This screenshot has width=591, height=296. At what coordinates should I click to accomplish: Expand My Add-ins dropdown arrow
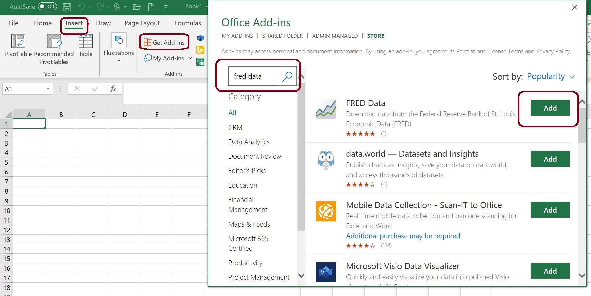click(190, 58)
